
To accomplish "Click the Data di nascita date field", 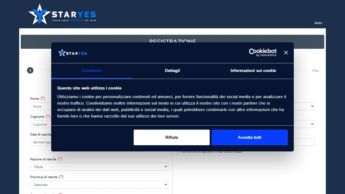I will (41, 142).
